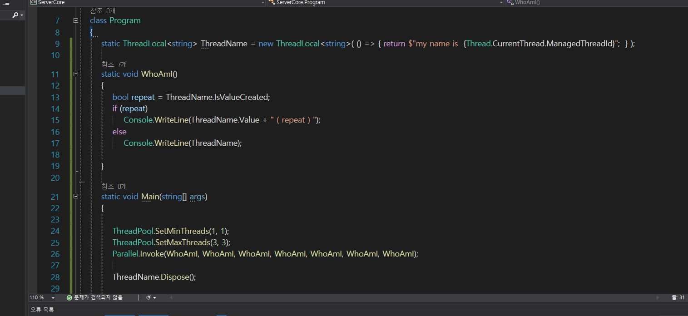
Task: Click the search magnifier icon in left panel
Action: (x=15, y=15)
